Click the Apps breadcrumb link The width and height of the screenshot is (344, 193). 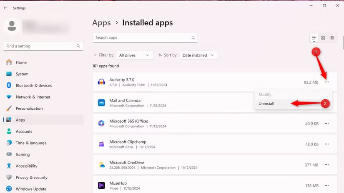tap(101, 23)
